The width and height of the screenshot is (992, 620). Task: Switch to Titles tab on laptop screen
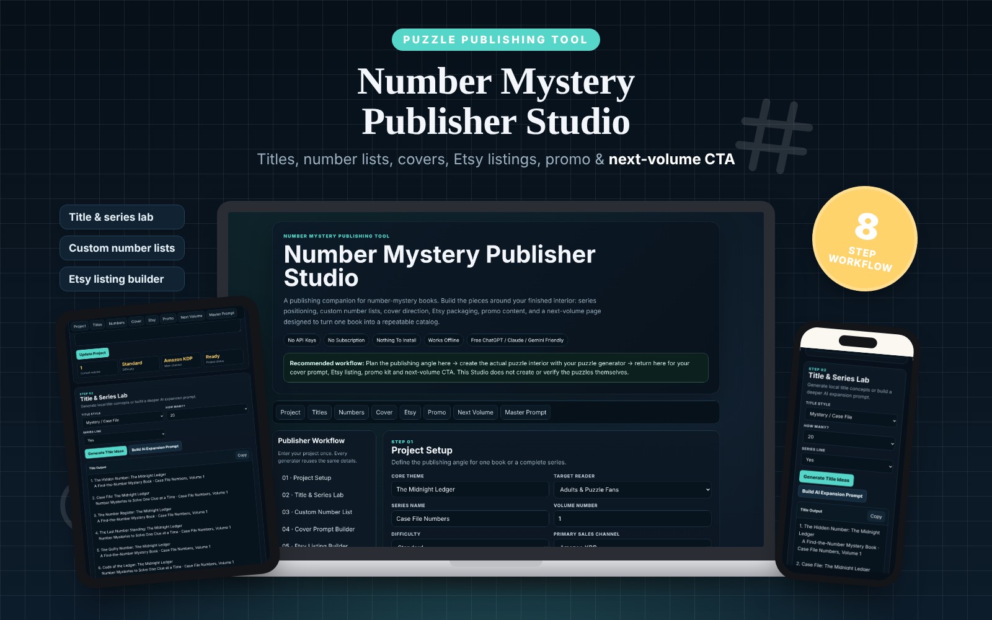[x=319, y=412]
